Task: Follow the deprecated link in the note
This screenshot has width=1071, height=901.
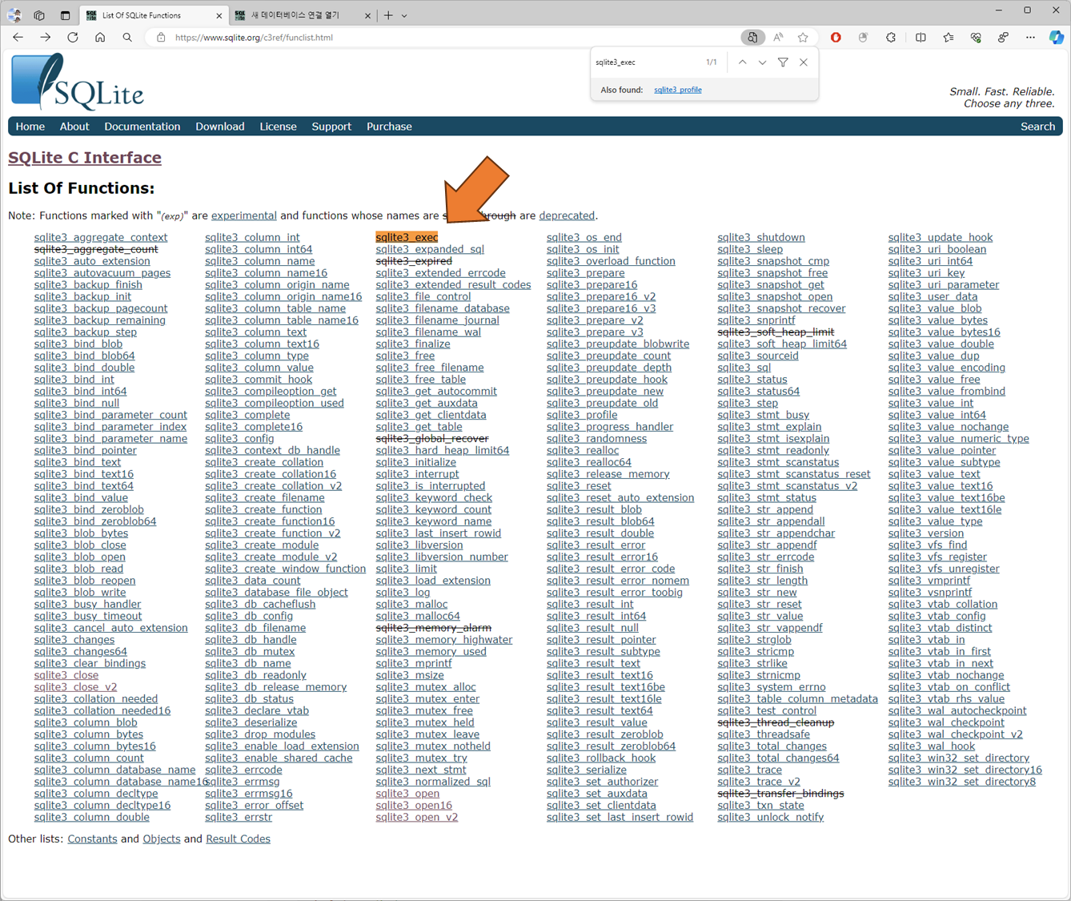Action: pyautogui.click(x=567, y=215)
